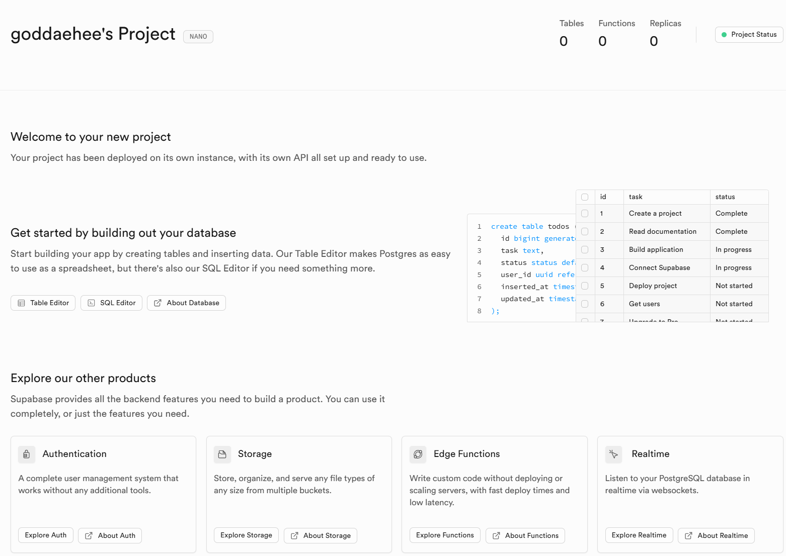Viewport: 786px width, 556px height.
Task: Check the Build application row checkbox
Action: click(x=585, y=250)
